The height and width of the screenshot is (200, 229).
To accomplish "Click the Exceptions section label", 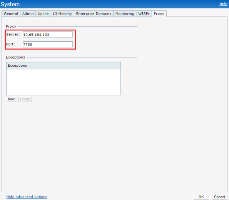I will (x=15, y=57).
